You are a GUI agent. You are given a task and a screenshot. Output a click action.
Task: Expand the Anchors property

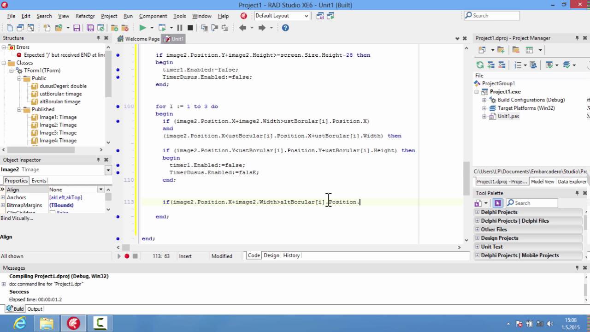click(3, 197)
